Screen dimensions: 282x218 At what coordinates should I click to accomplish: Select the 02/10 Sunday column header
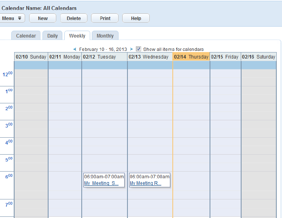tap(31, 57)
